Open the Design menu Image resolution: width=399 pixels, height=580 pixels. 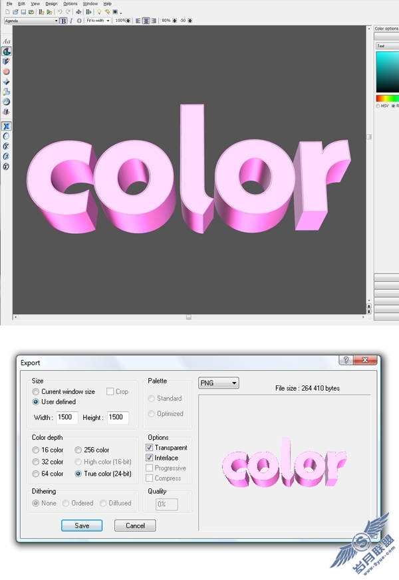tap(51, 4)
